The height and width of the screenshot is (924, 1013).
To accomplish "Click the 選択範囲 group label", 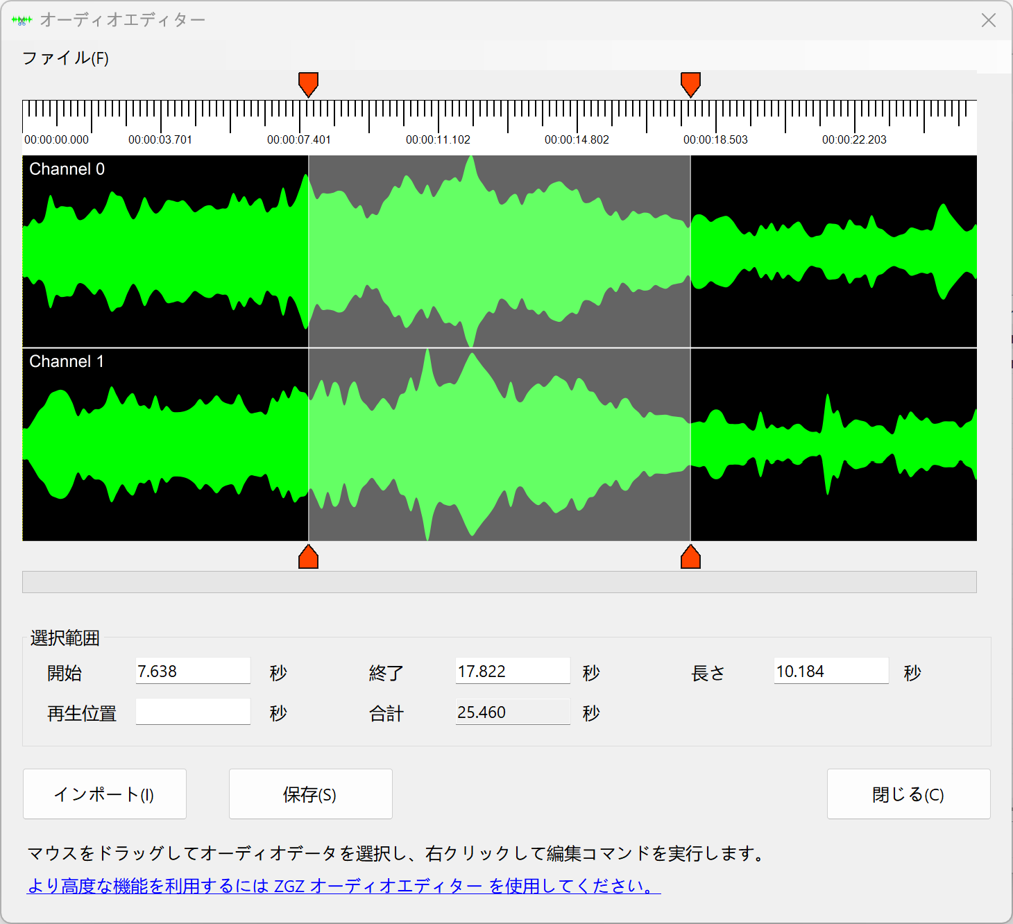I will 65,638.
